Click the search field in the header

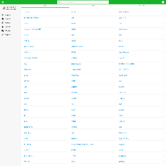(83, 2)
